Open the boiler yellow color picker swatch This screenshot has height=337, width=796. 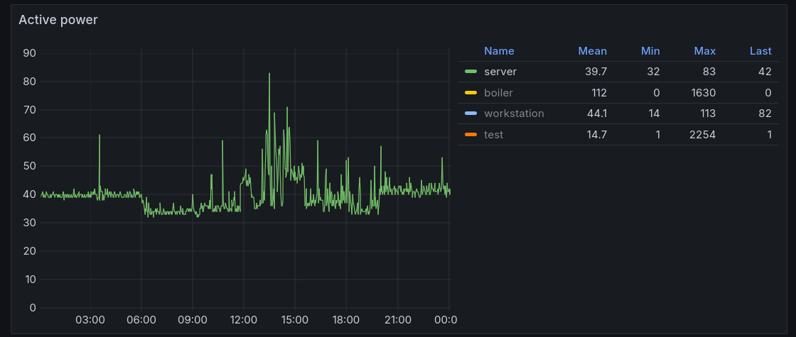(x=470, y=93)
